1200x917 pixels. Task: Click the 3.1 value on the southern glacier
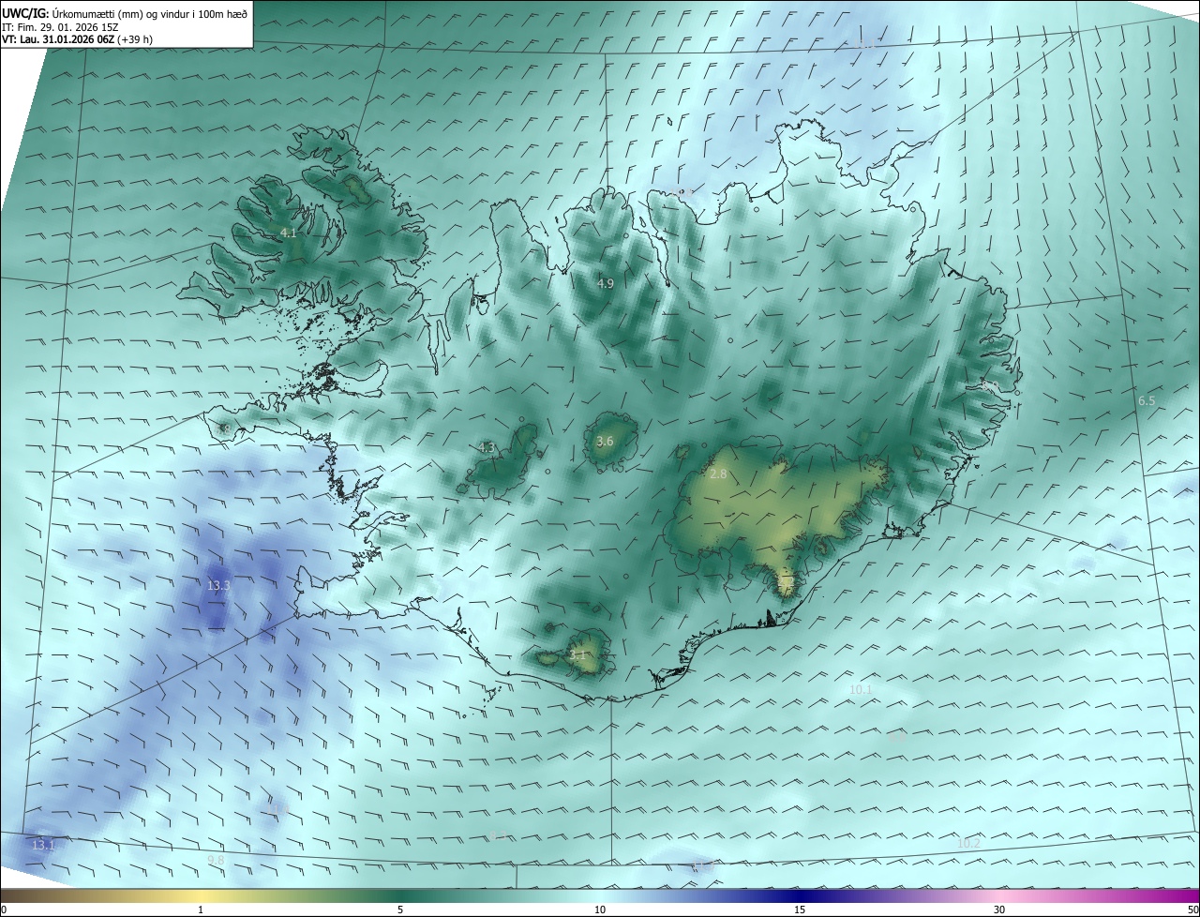point(577,654)
